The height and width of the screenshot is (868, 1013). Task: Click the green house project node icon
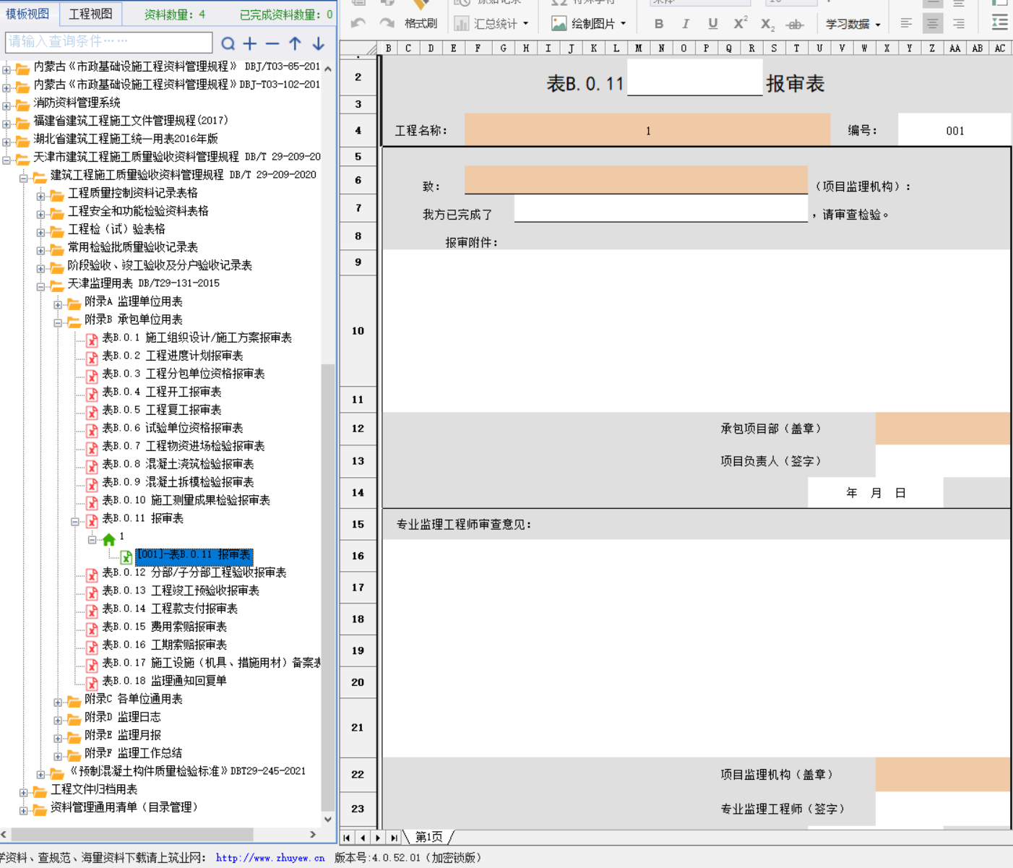(108, 539)
